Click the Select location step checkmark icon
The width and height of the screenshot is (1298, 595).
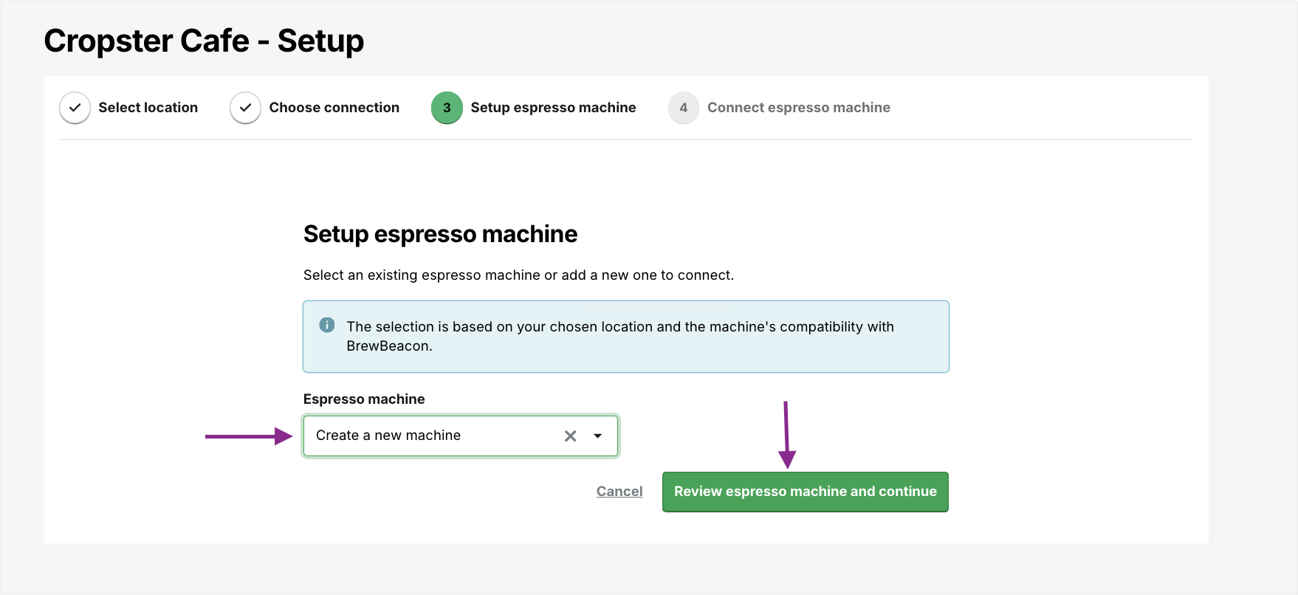pyautogui.click(x=75, y=108)
